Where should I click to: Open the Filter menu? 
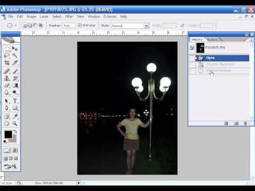[69, 16]
